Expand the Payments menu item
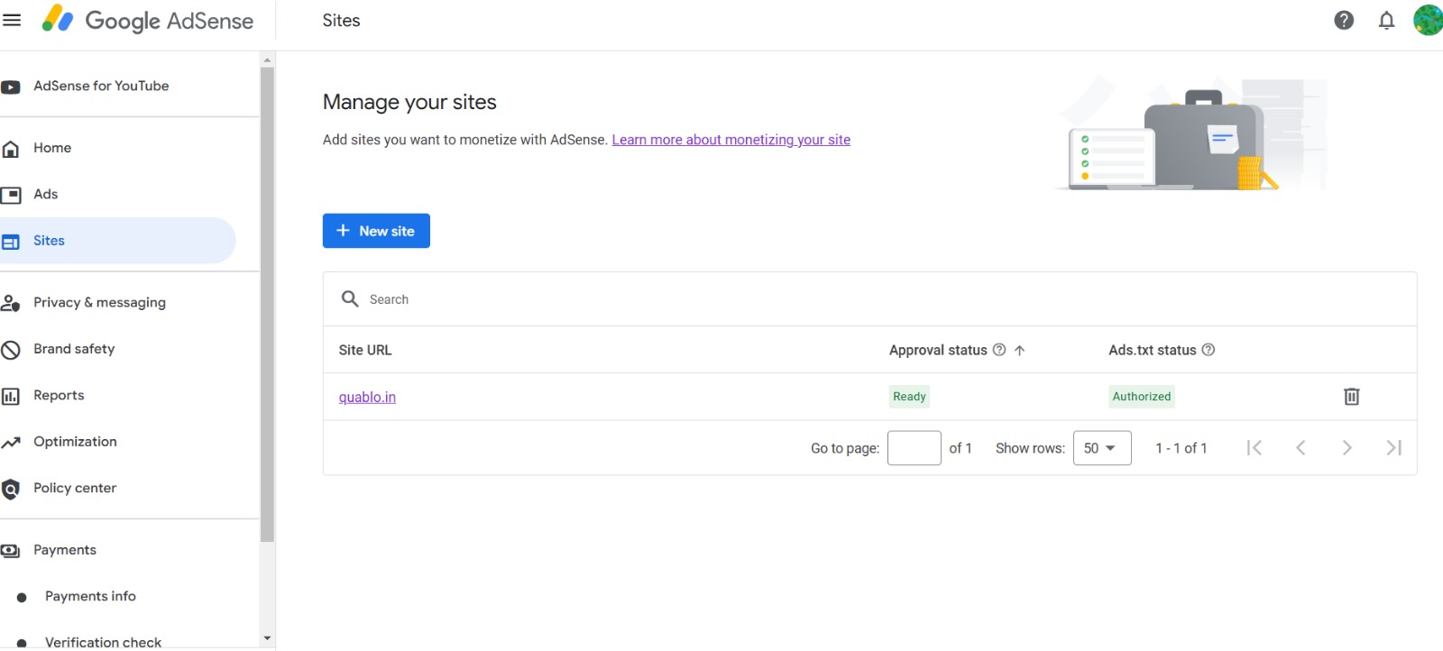 65,550
